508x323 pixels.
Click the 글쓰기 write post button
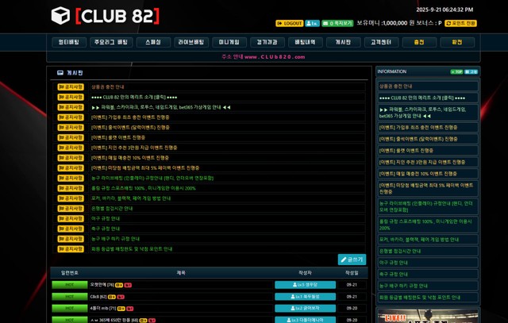point(352,260)
